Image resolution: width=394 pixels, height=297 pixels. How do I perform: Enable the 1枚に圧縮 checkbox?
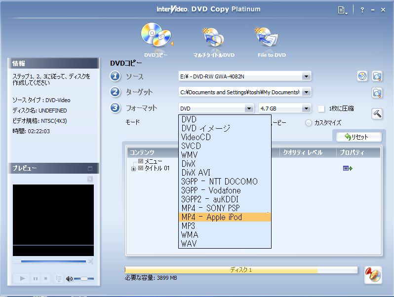[321, 109]
